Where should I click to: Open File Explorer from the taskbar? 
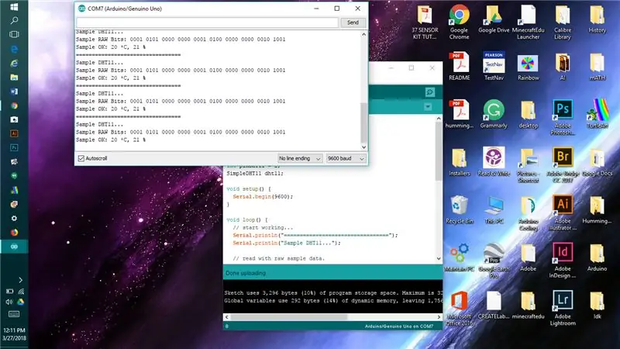click(x=14, y=77)
